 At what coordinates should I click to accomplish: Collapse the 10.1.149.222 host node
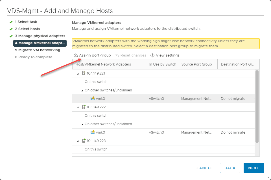78,107
